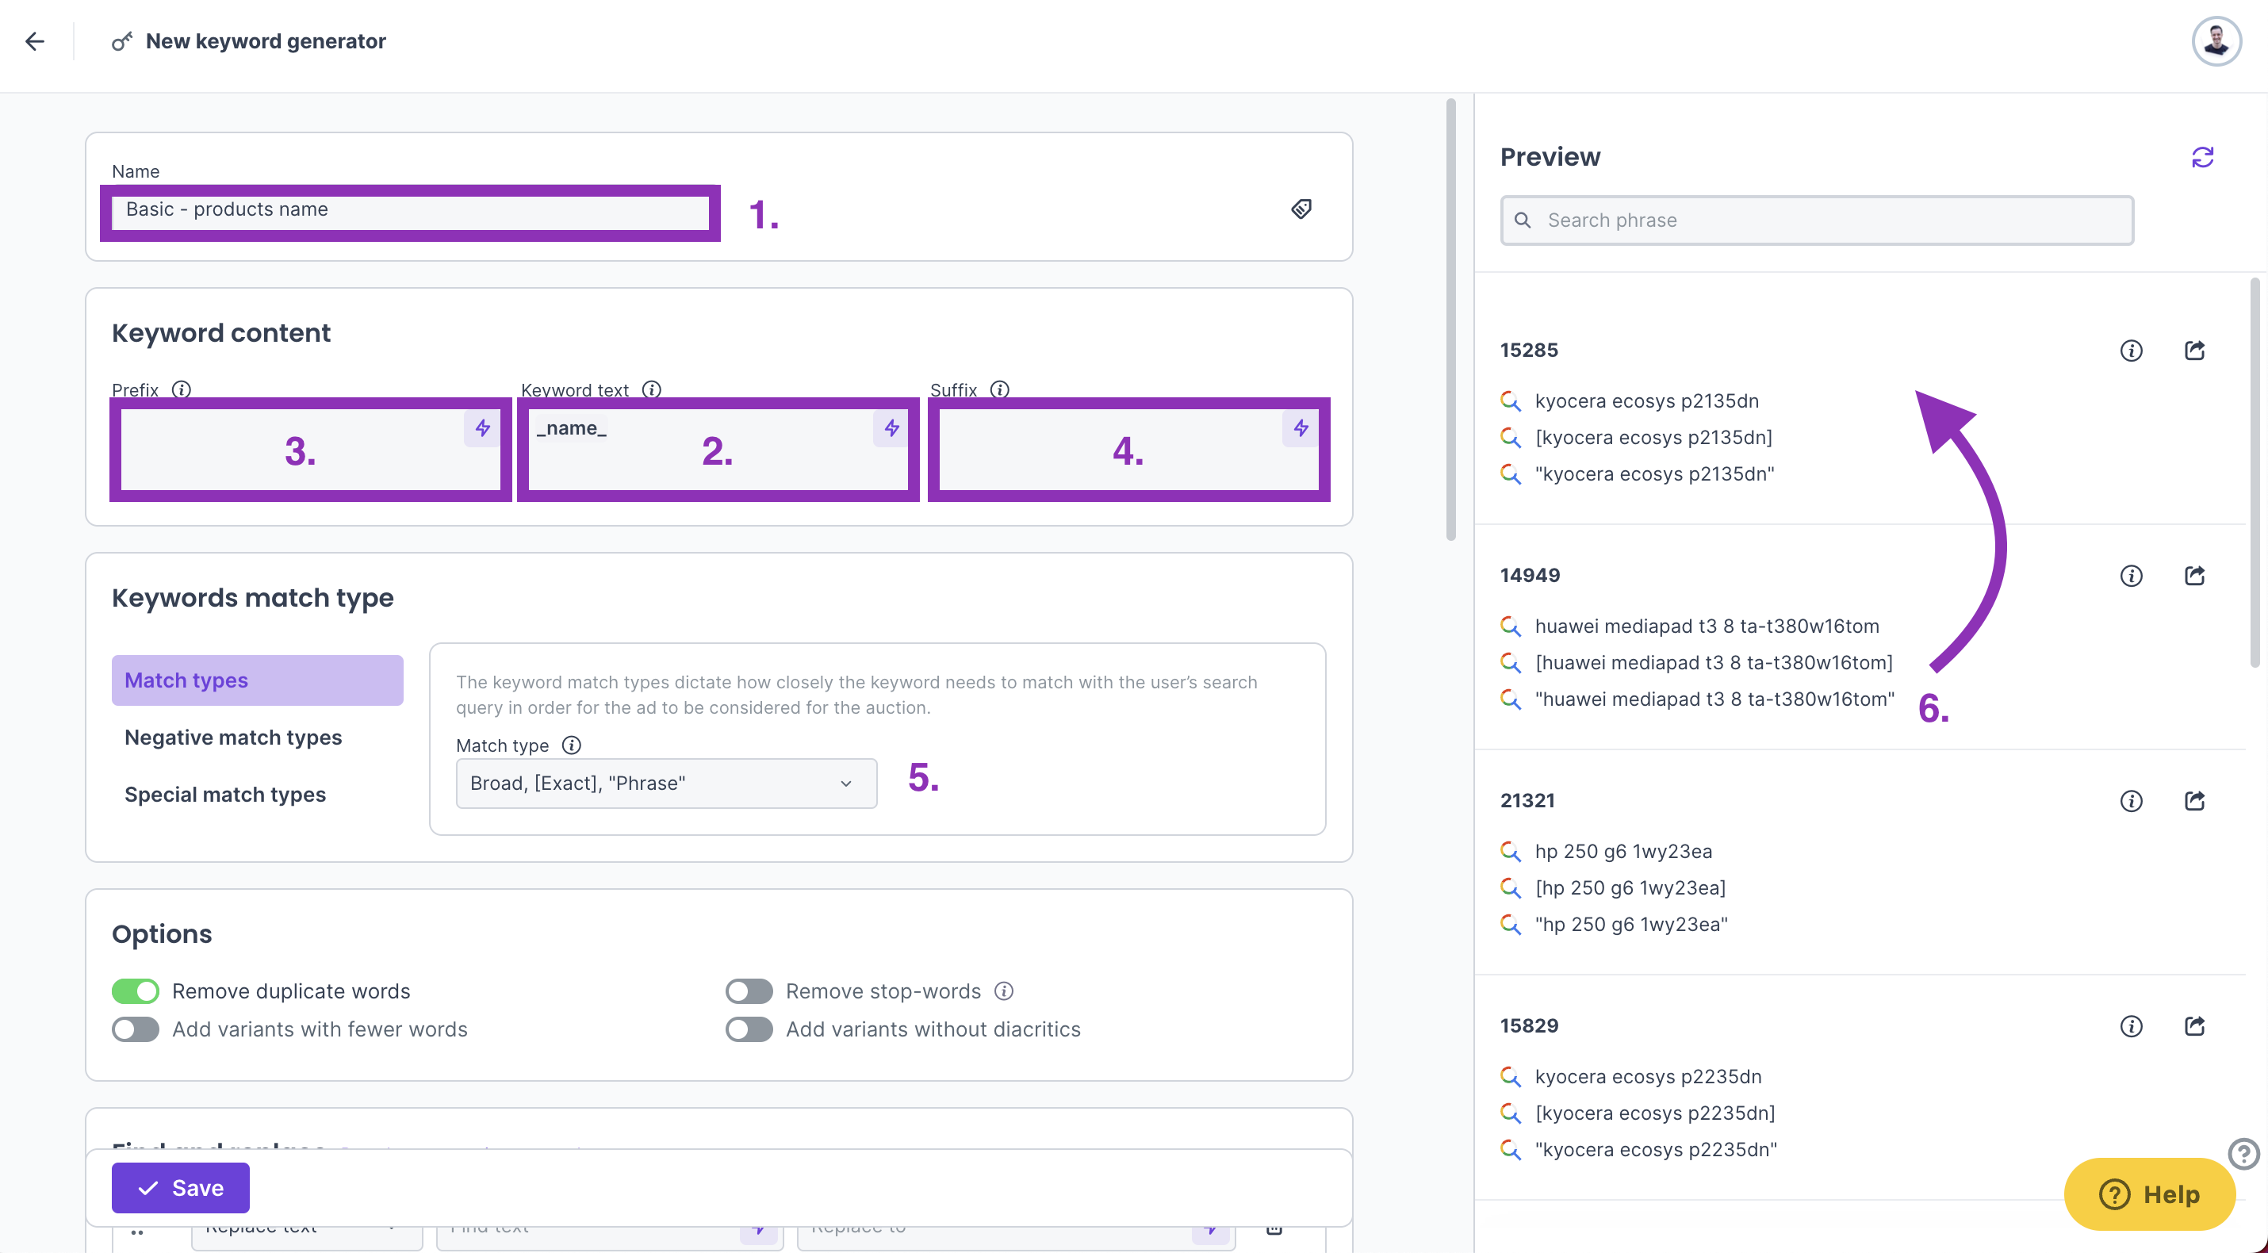The image size is (2268, 1253).
Task: Click the back arrow icon
Action: pyautogui.click(x=35, y=41)
